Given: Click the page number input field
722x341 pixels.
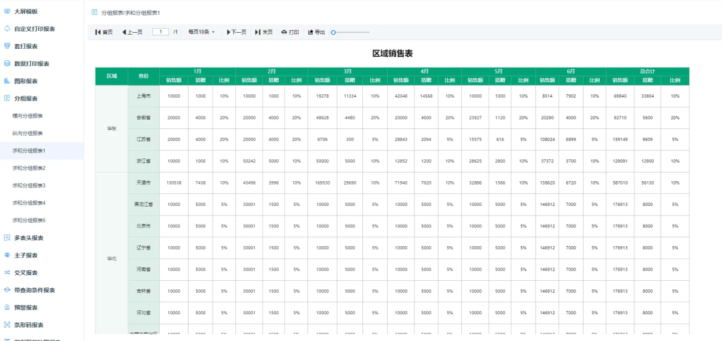Looking at the screenshot, I should [x=160, y=32].
